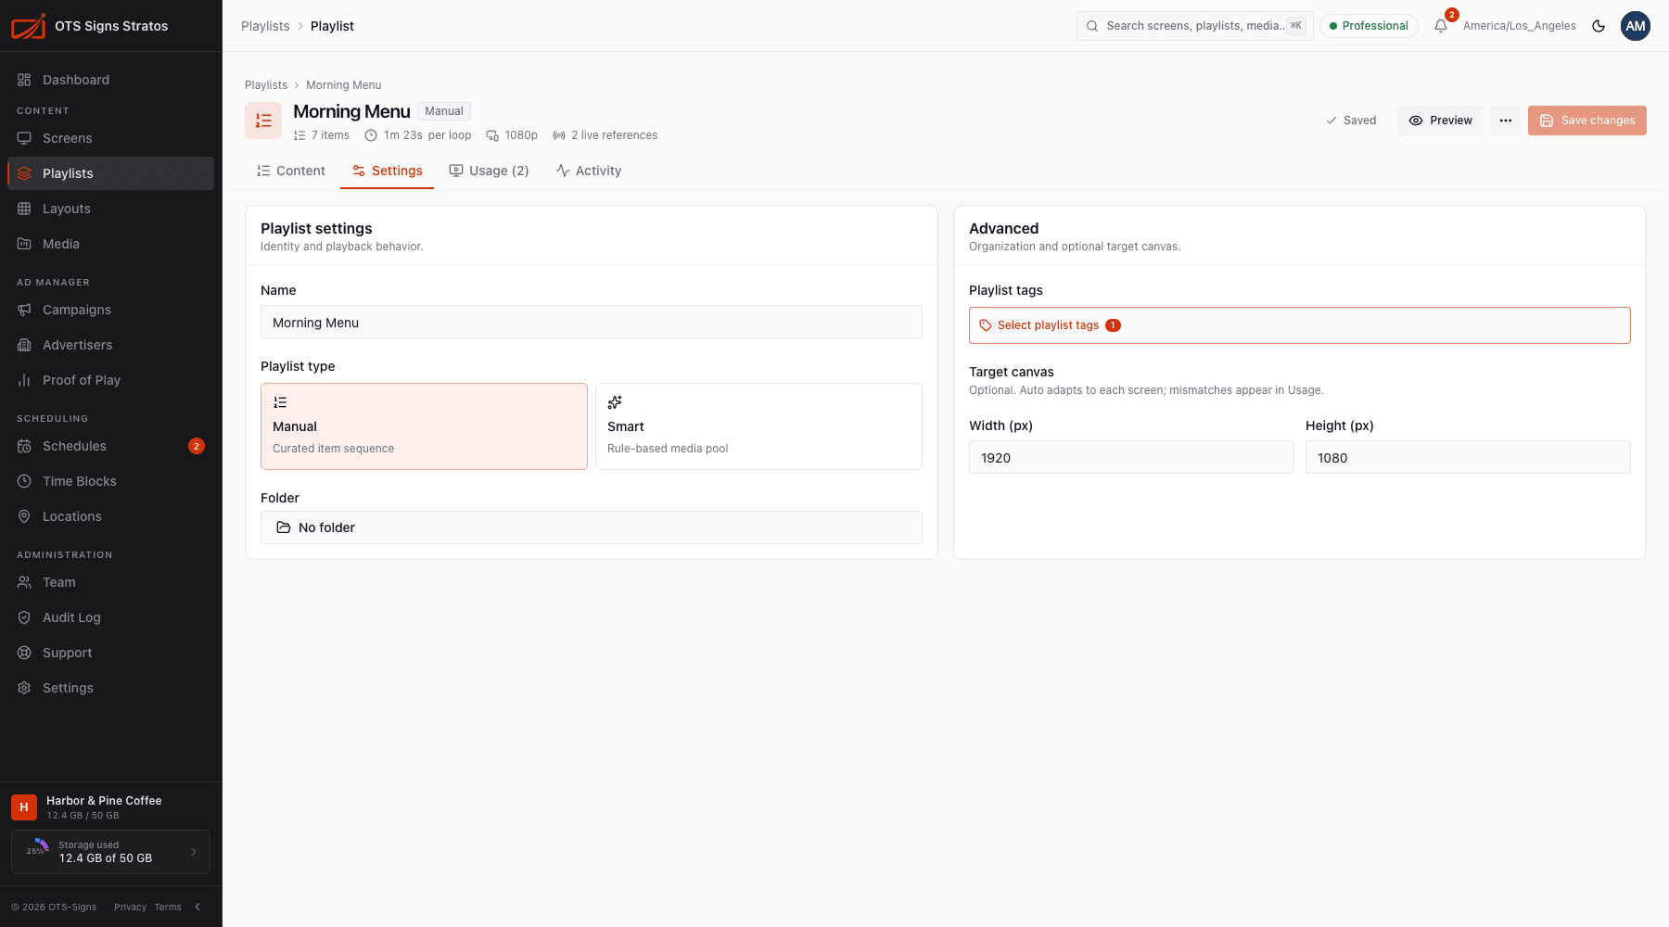Open the three-dot more options menu
The height and width of the screenshot is (927, 1669).
pos(1506,121)
